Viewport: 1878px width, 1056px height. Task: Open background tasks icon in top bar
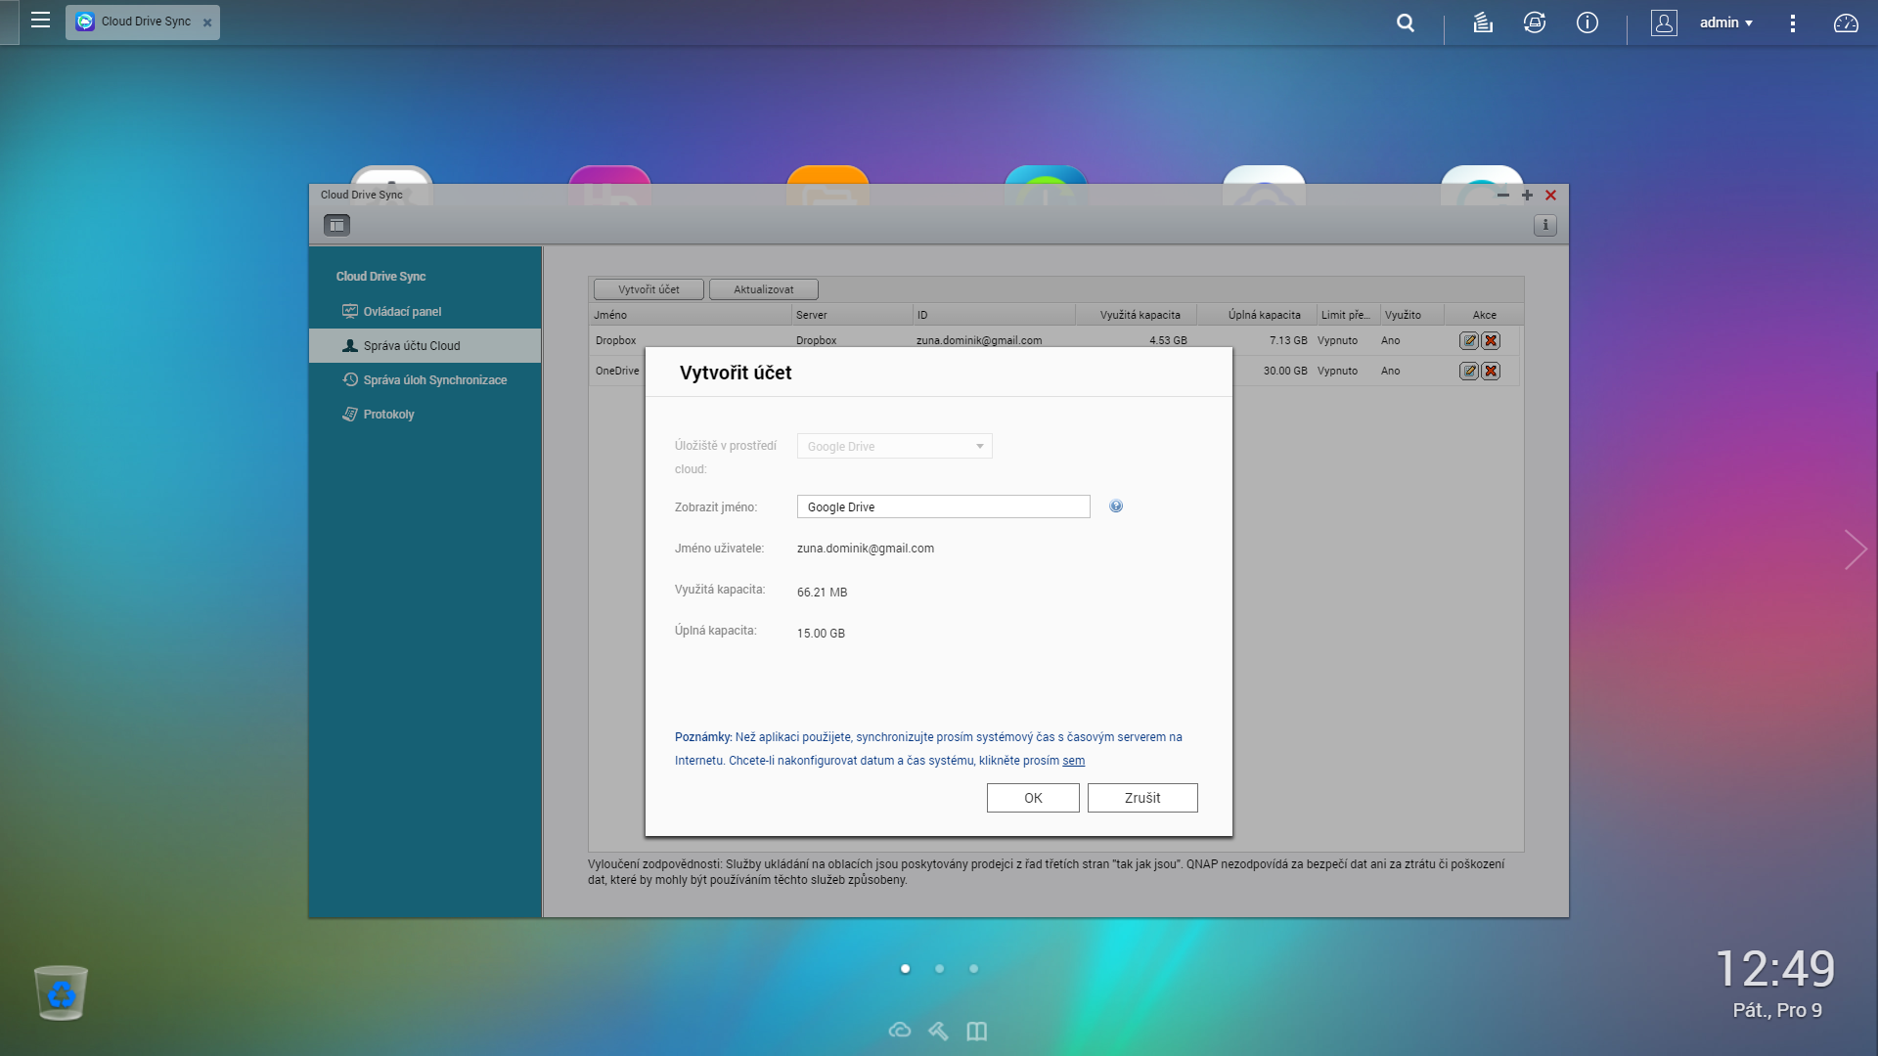pos(1483,22)
